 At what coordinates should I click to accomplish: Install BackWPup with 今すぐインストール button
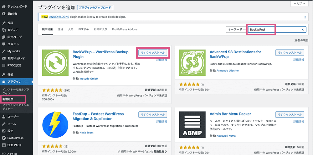pos(153,53)
